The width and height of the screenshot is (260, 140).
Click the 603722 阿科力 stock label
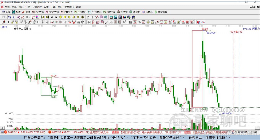coord(251,29)
